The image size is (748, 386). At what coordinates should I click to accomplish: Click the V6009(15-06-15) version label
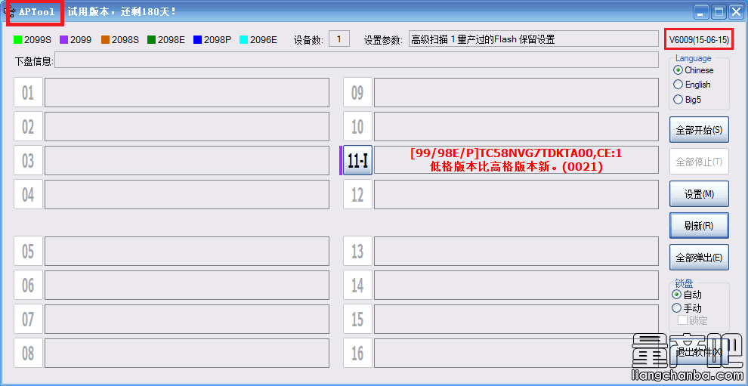tap(699, 39)
